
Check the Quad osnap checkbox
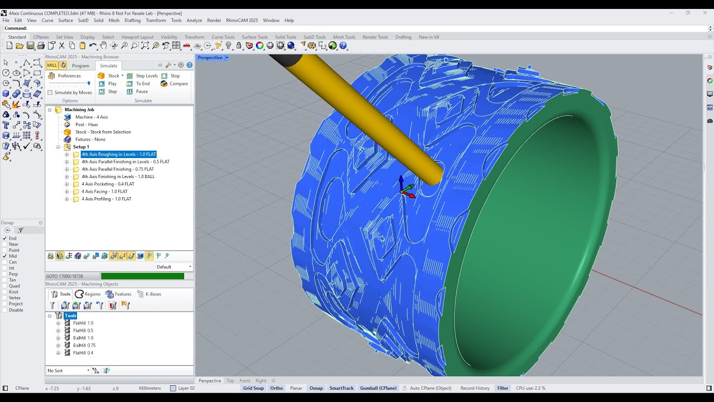5,286
